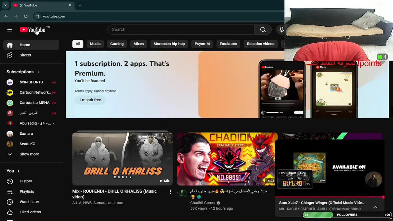The image size is (393, 221).
Task: Click Stou - Sout El Hou preview thumbnail
Action: click(295, 179)
